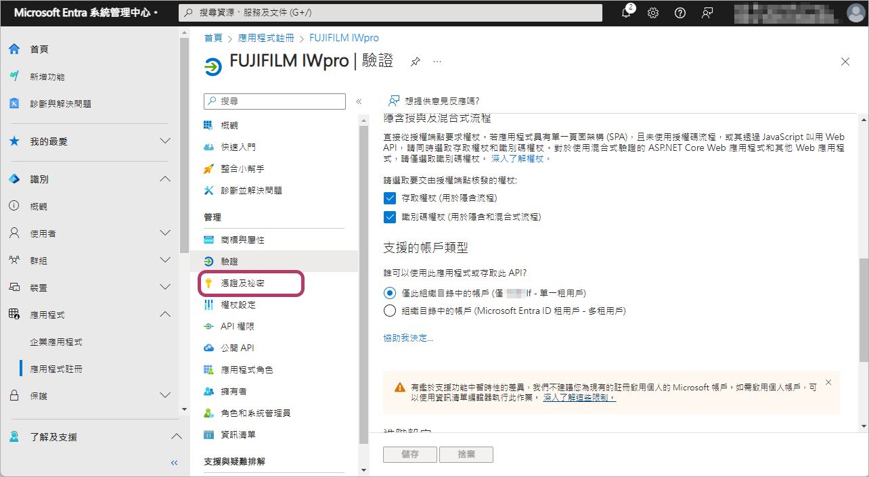Image resolution: width=869 pixels, height=477 pixels.
Task: Expand the 我的最愛 section chevron
Action: pos(165,141)
